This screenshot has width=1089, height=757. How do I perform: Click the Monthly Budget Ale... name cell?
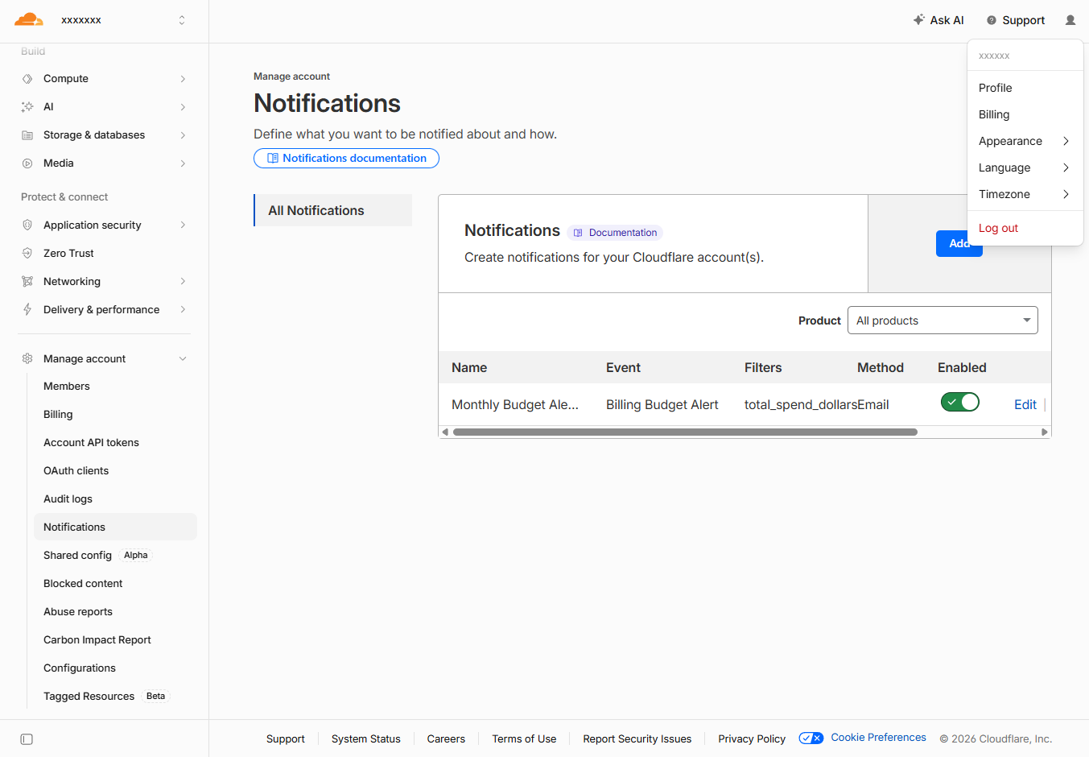[515, 405]
